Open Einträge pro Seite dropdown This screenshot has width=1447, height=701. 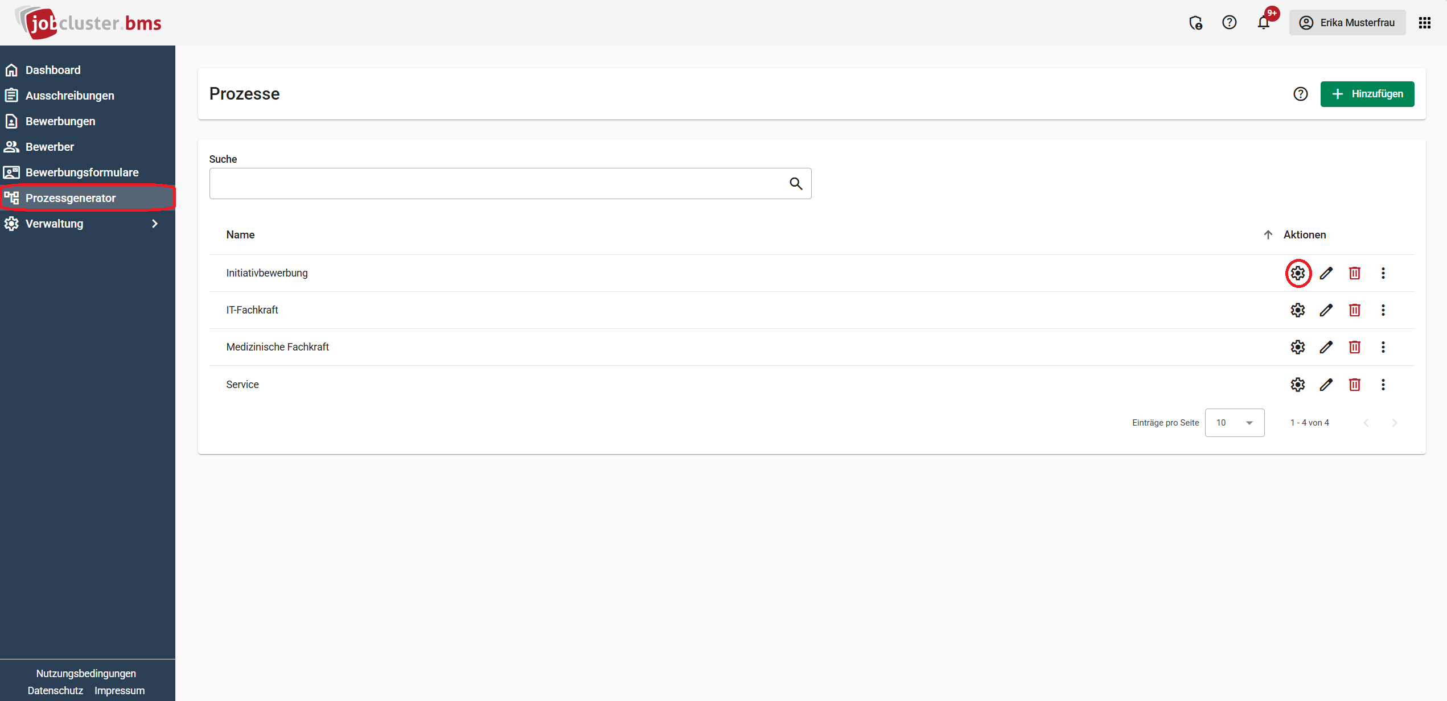[x=1234, y=423]
